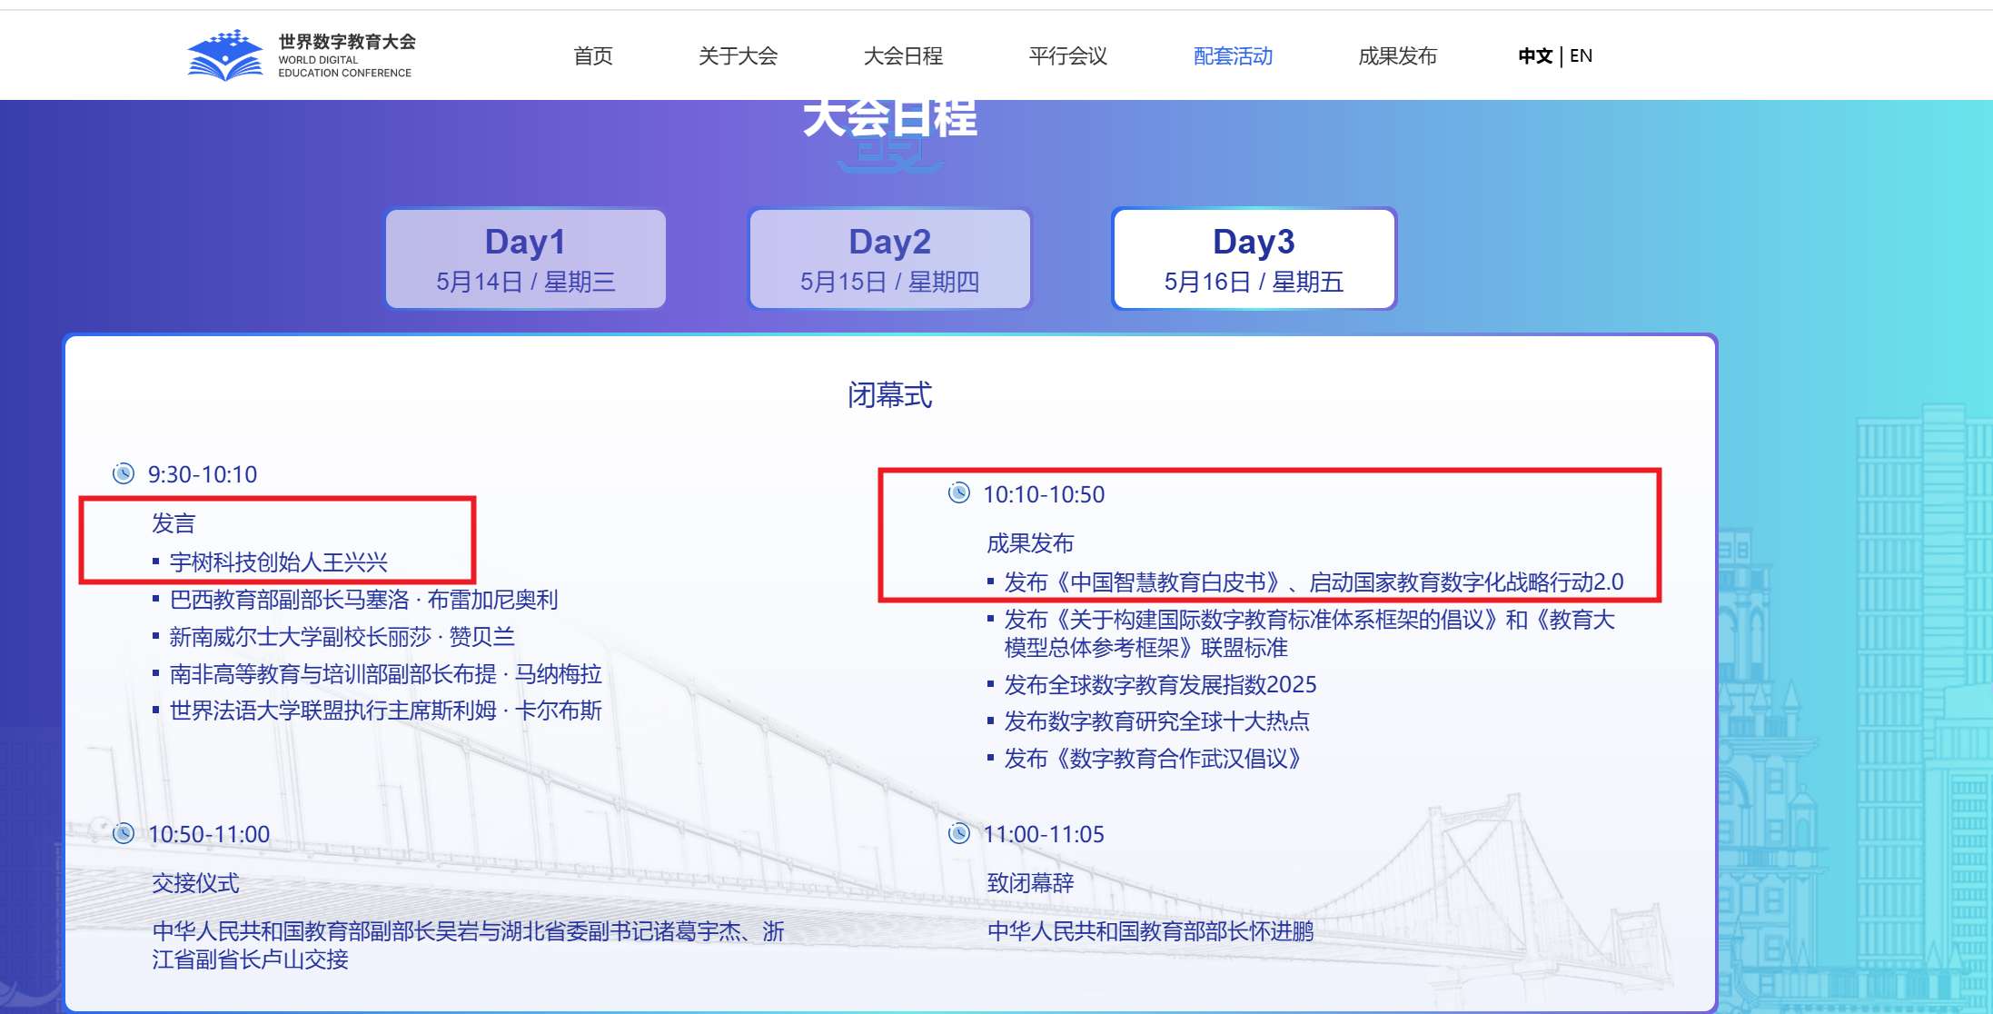Click clock icon beside 10:50-11:00
This screenshot has height=1014, width=1993.
(123, 833)
